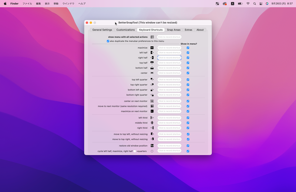Open the Snap Areas tab

tap(174, 30)
